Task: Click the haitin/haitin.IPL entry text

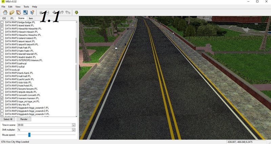Action: click(19, 51)
